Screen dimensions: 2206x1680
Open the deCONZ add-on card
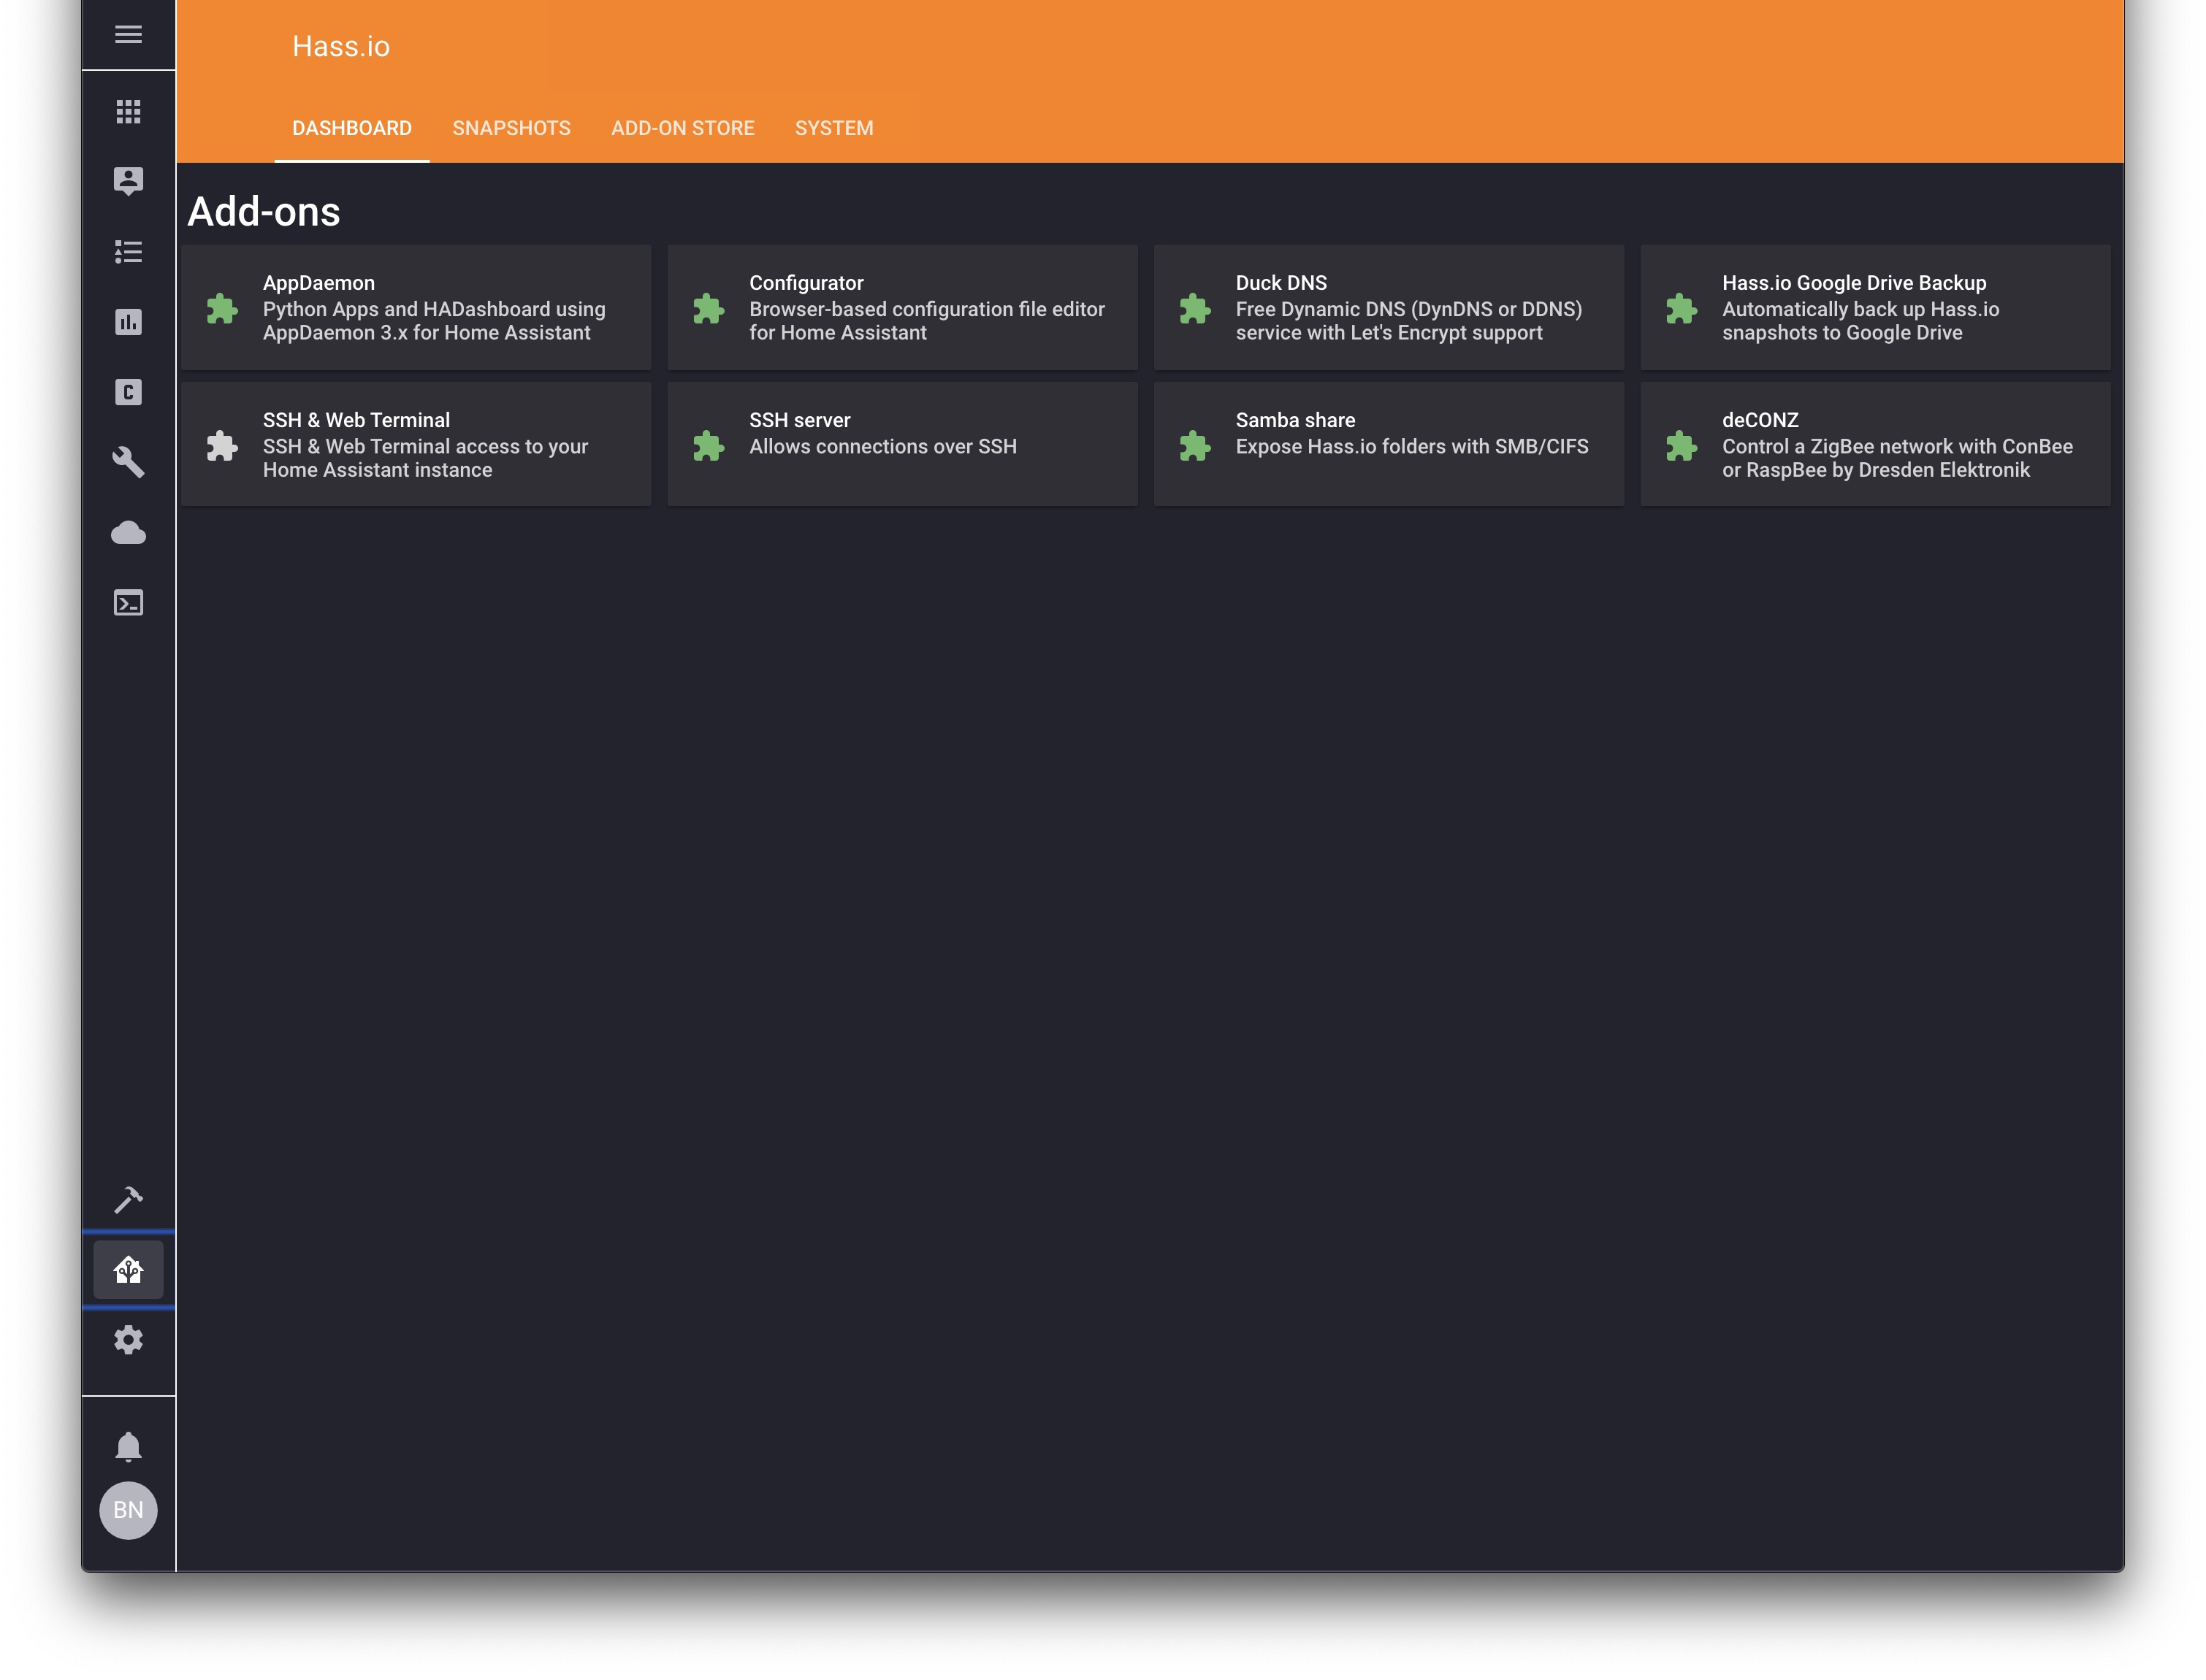(1874, 445)
